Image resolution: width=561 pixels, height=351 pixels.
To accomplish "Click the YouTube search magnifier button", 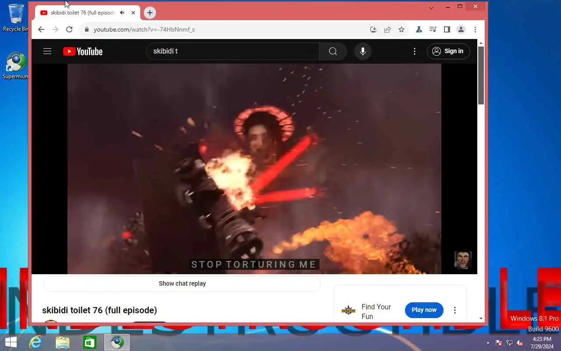I will pyautogui.click(x=333, y=51).
